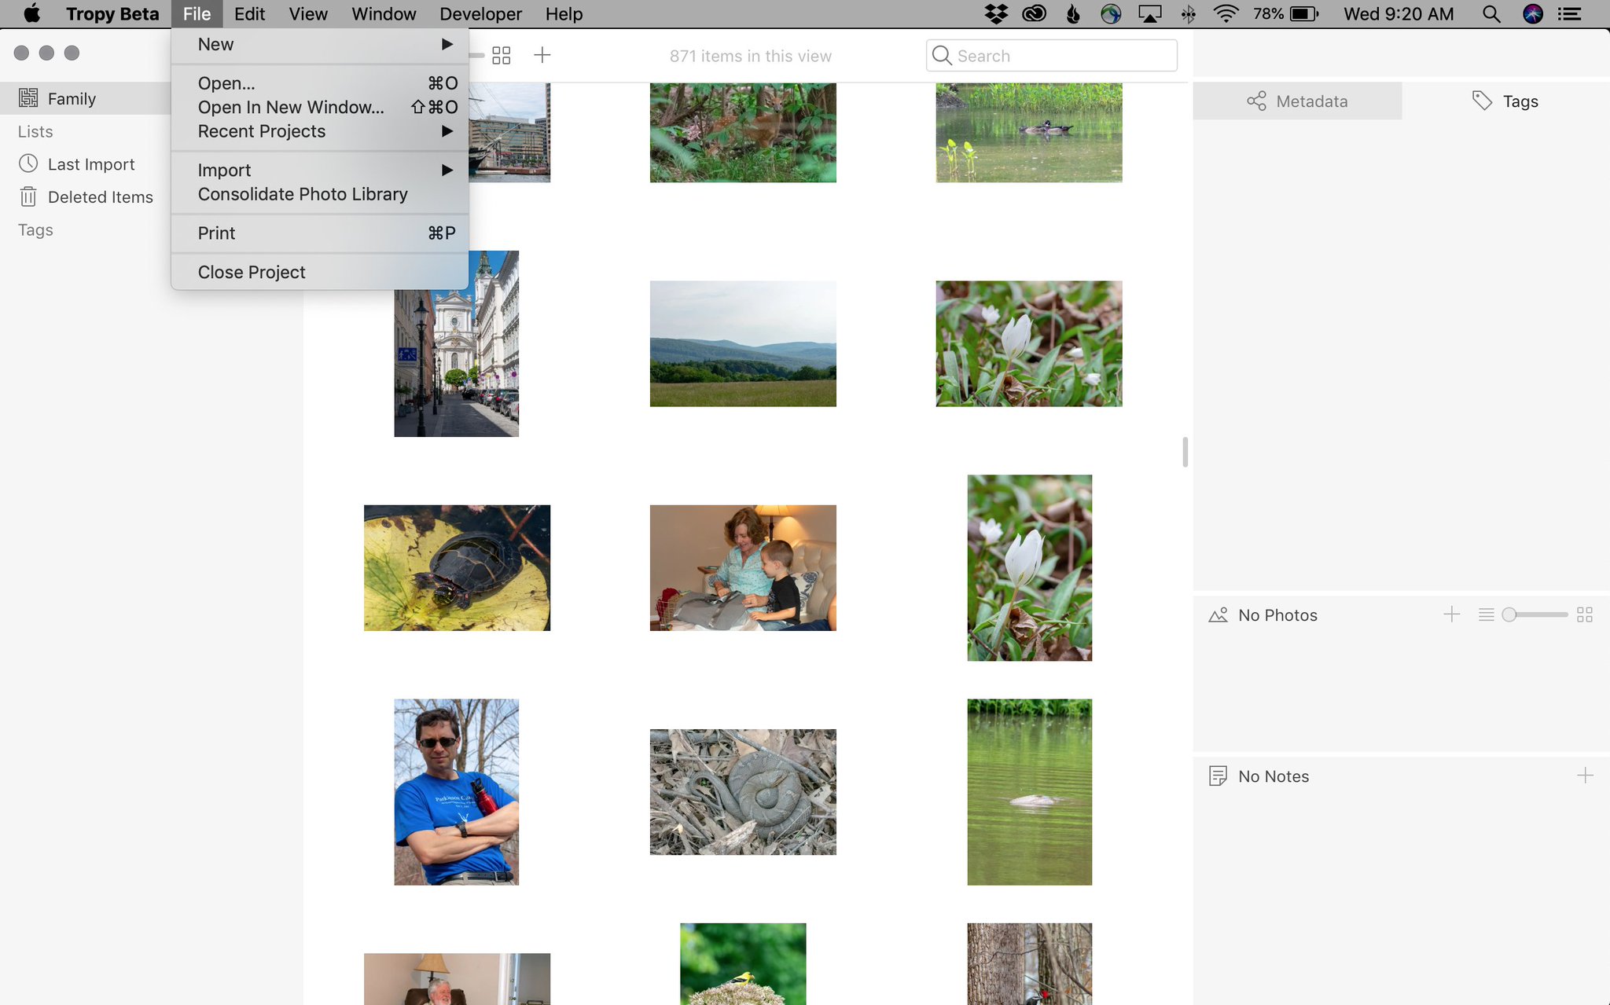This screenshot has height=1005, width=1610.
Task: Click the Tags tag icon
Action: [x=1482, y=101]
